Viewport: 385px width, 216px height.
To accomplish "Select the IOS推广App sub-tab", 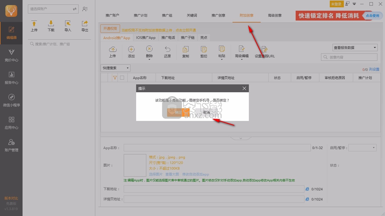I will tap(146, 38).
